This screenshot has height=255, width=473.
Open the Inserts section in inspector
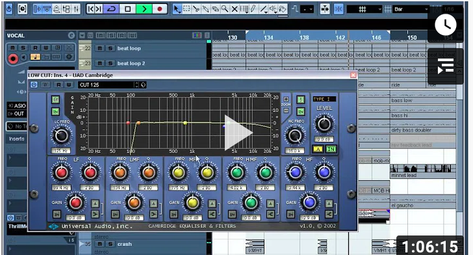[17, 139]
